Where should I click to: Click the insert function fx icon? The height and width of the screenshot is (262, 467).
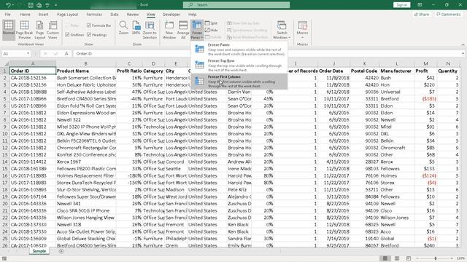click(x=66, y=54)
